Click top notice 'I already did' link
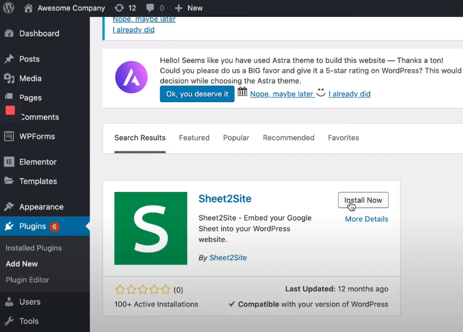463x332 pixels. click(x=133, y=30)
